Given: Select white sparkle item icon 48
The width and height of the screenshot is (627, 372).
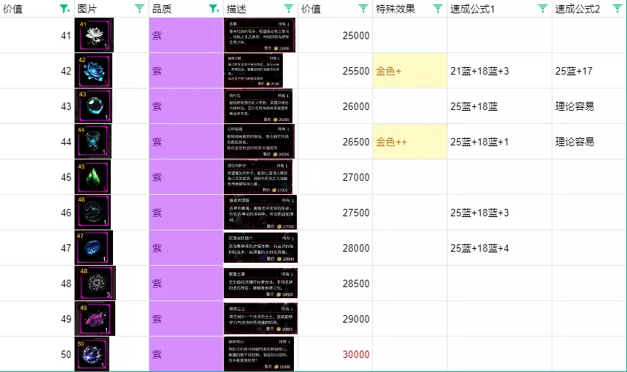Looking at the screenshot, I should pos(95,283).
